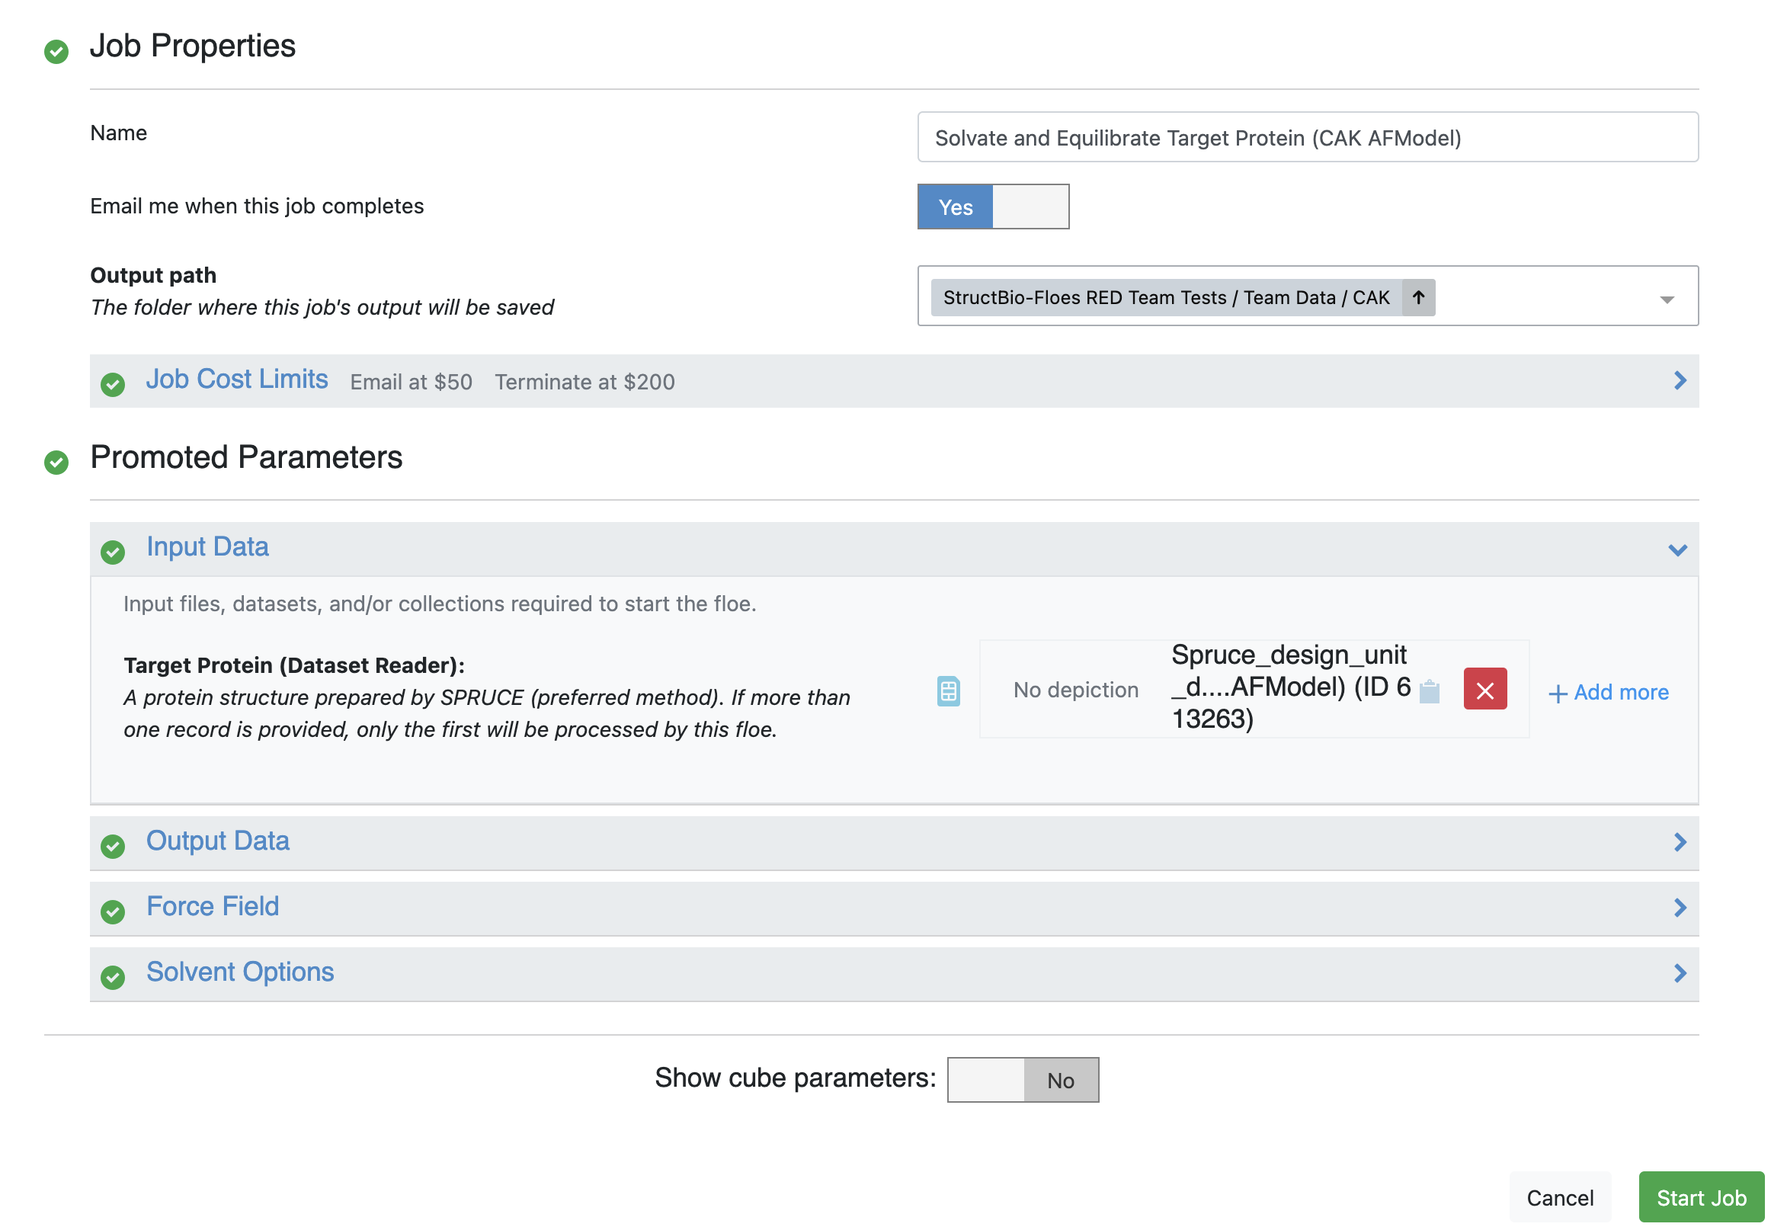The height and width of the screenshot is (1230, 1771).
Task: Toggle the Show cube parameters switch
Action: tap(1023, 1080)
